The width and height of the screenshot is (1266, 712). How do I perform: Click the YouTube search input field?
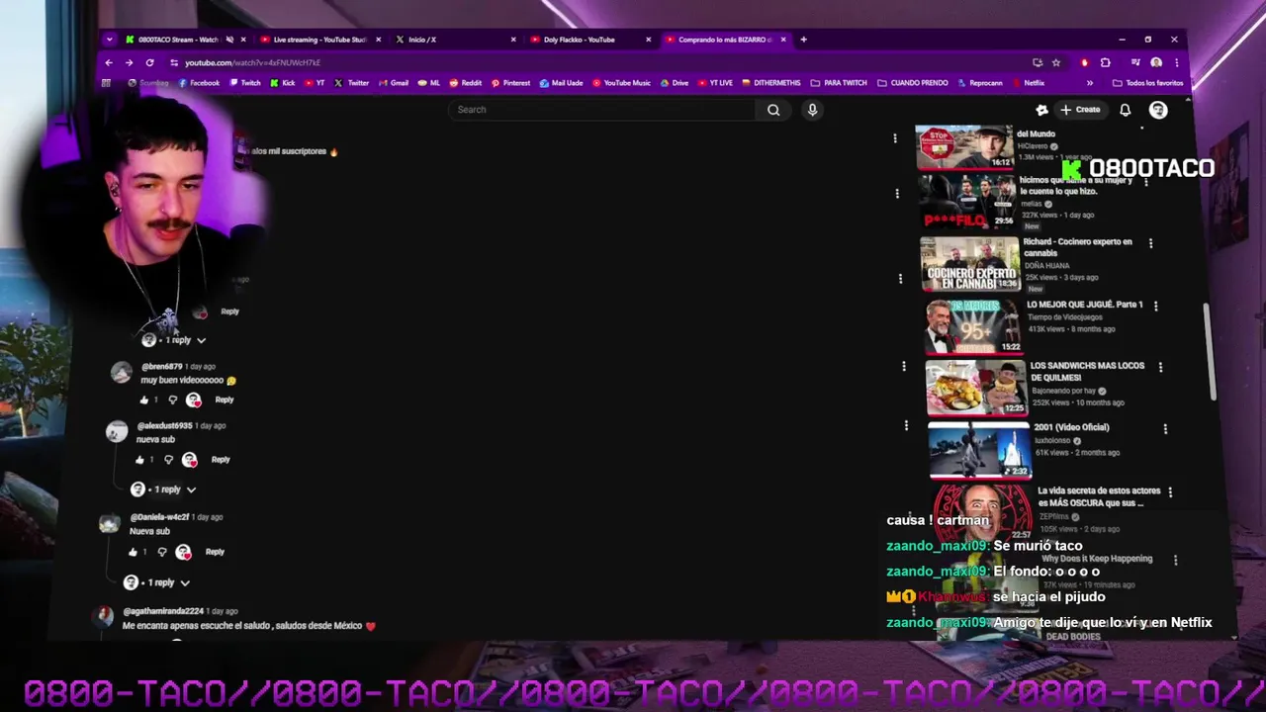click(x=601, y=110)
